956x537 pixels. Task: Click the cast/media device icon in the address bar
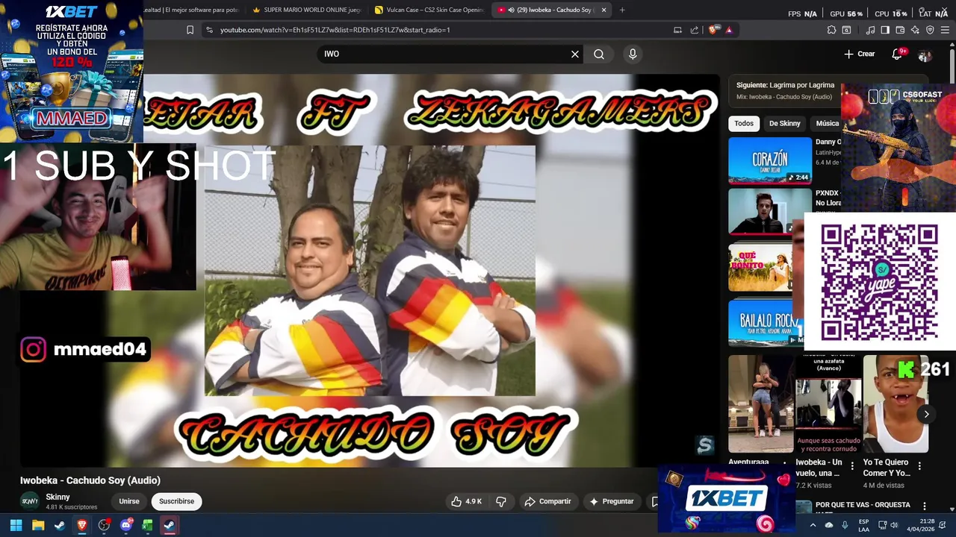point(677,30)
